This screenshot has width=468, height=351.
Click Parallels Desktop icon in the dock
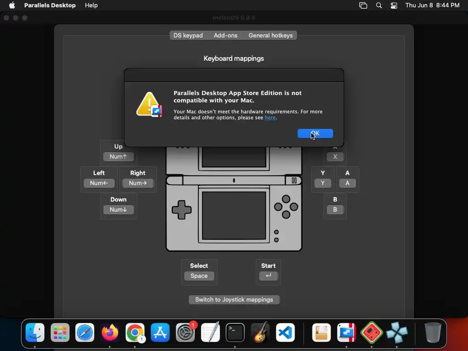point(346,333)
